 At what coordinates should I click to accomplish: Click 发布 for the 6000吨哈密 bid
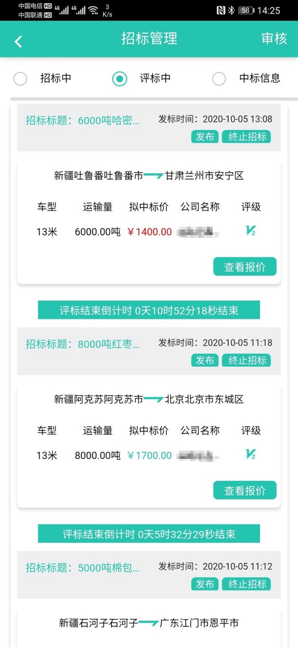pyautogui.click(x=205, y=137)
